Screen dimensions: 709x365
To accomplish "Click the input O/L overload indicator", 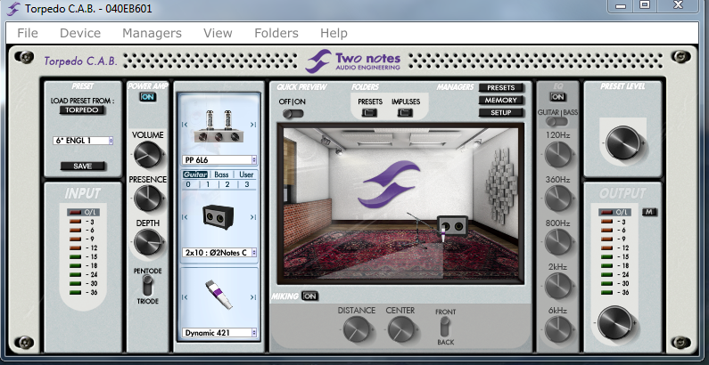I will tap(83, 212).
